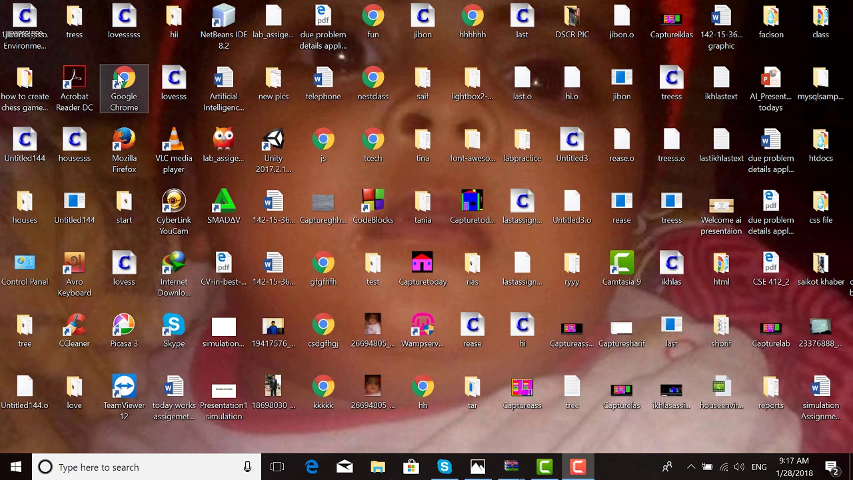Select the houseenvir... file
The width and height of the screenshot is (853, 480).
tap(721, 393)
